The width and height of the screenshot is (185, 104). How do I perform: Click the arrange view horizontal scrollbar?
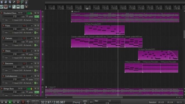coord(98,97)
